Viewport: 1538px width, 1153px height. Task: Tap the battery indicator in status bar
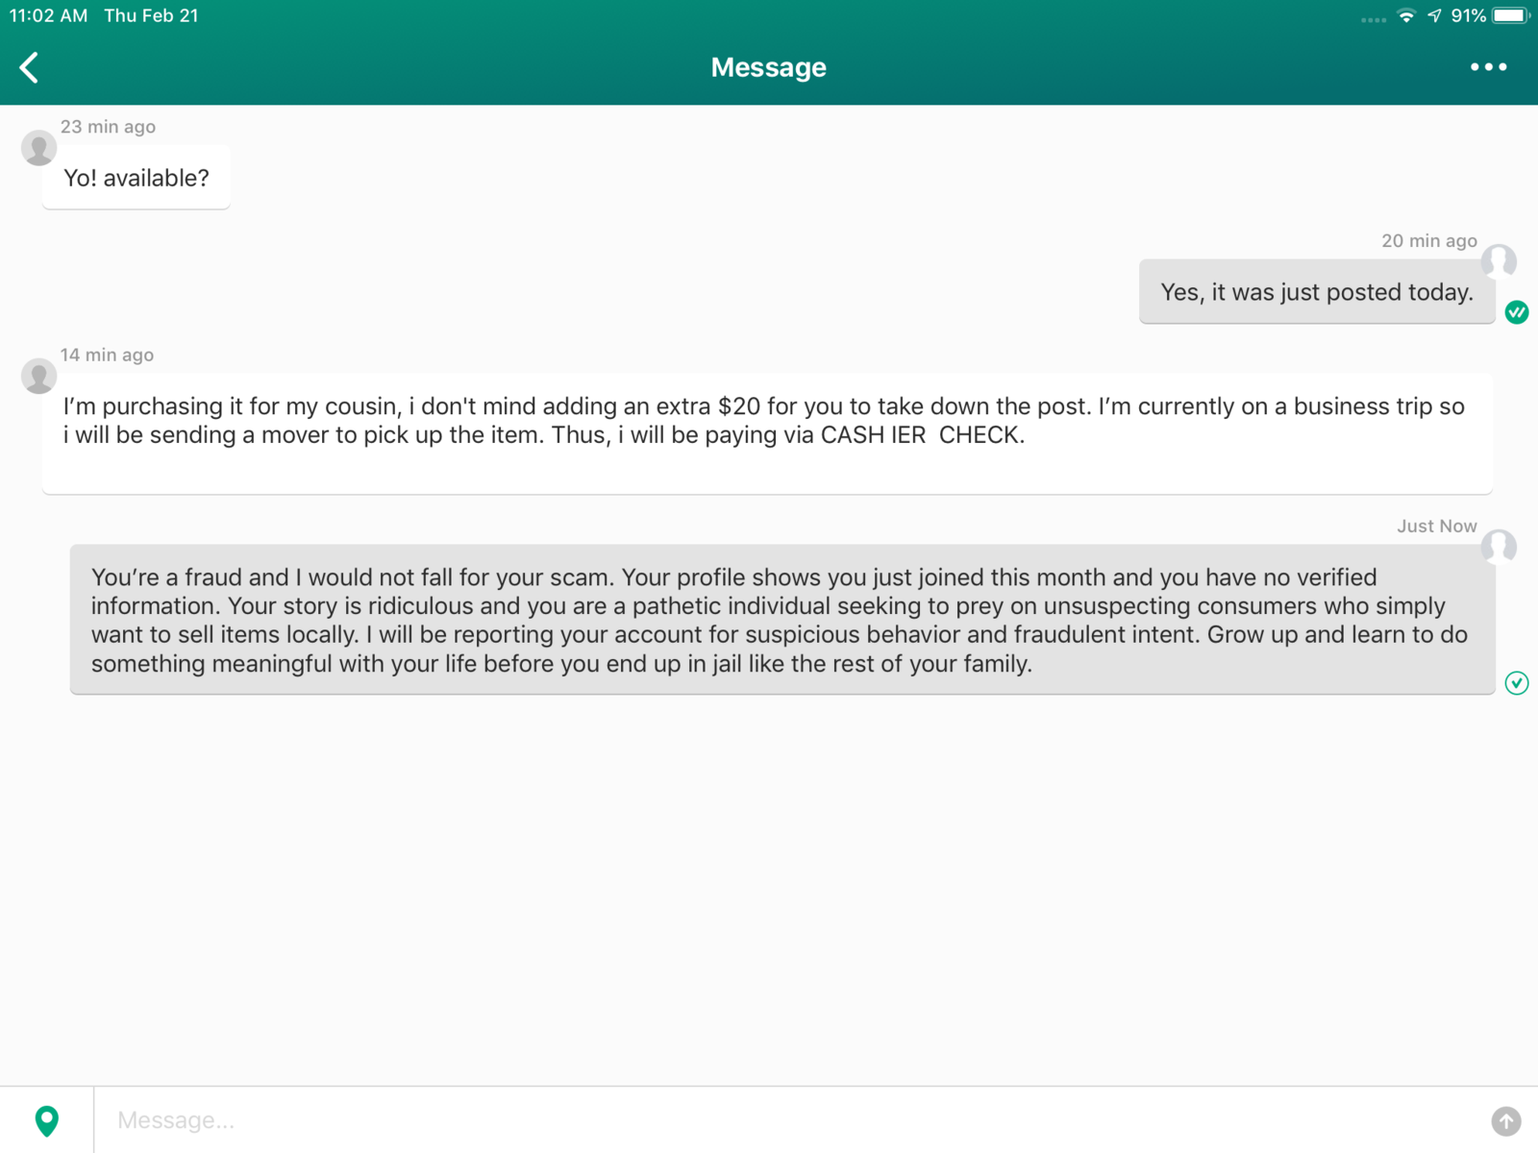pos(1509,15)
